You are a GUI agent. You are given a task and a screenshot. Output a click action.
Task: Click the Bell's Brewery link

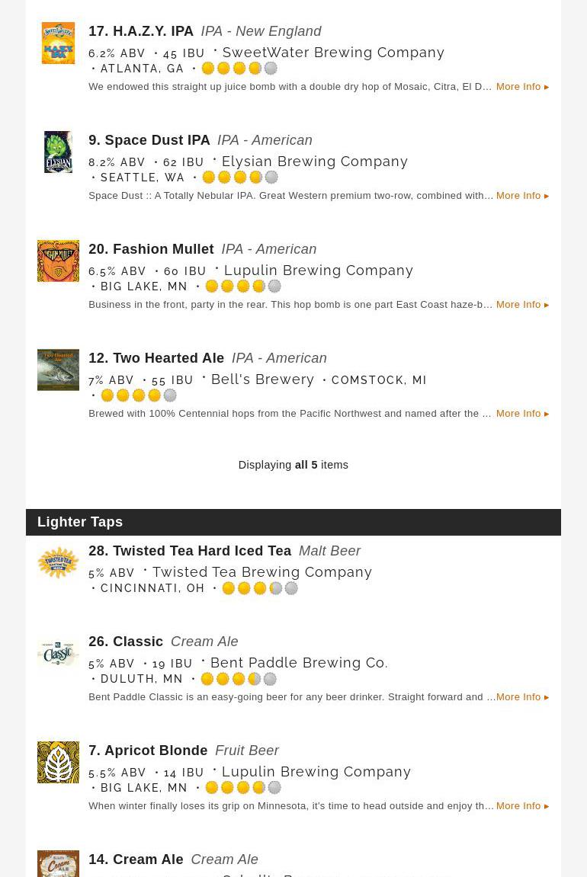coord(262,379)
